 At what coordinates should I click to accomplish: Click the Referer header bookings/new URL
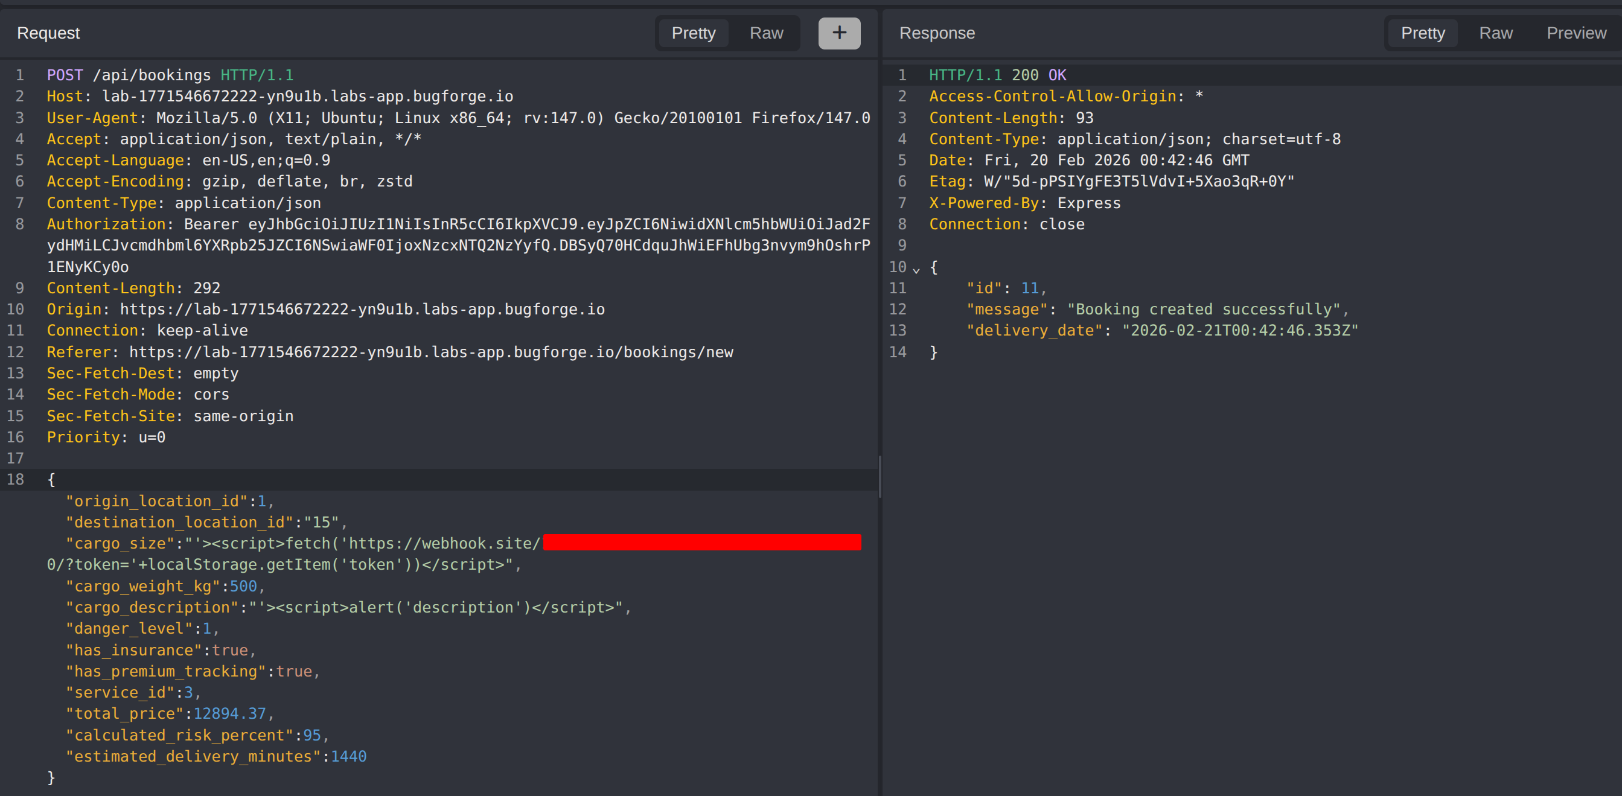click(x=430, y=352)
